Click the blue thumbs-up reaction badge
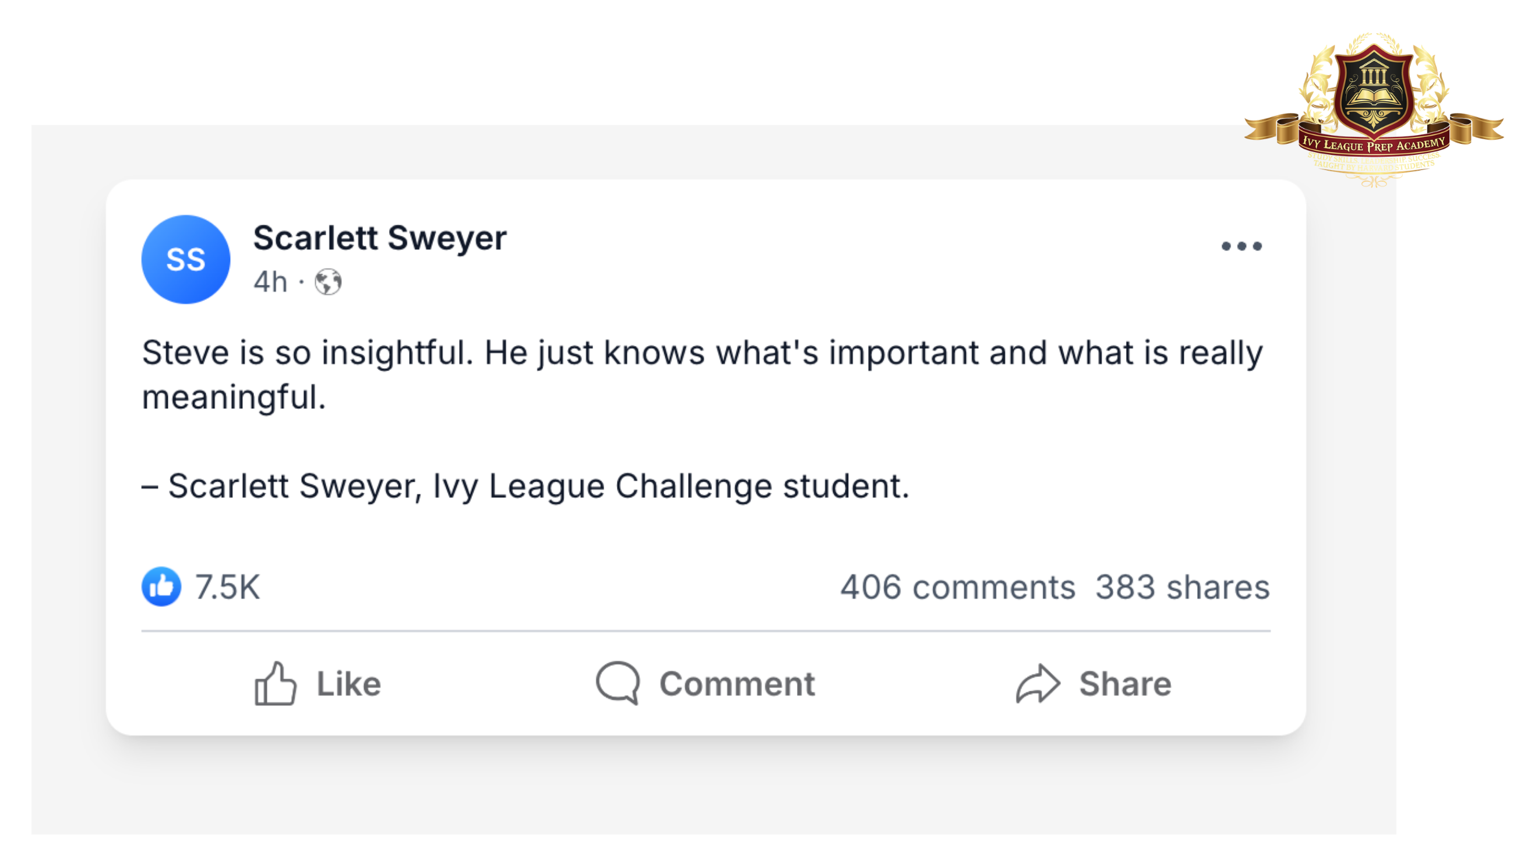This screenshot has width=1538, height=865. [161, 586]
